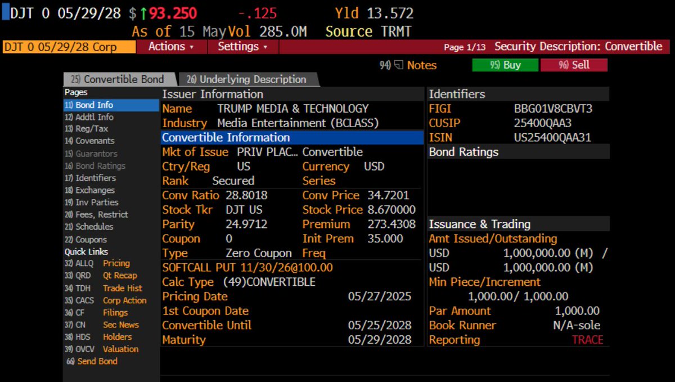The width and height of the screenshot is (675, 382).
Task: Open the Schedules page
Action: tap(89, 227)
